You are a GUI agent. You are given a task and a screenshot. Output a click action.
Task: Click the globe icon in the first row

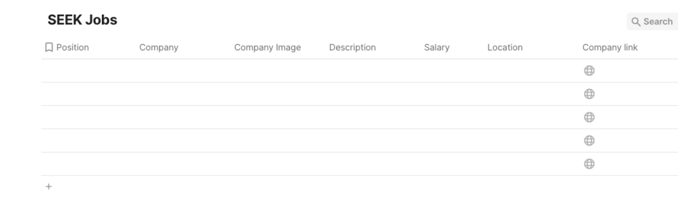click(x=589, y=70)
